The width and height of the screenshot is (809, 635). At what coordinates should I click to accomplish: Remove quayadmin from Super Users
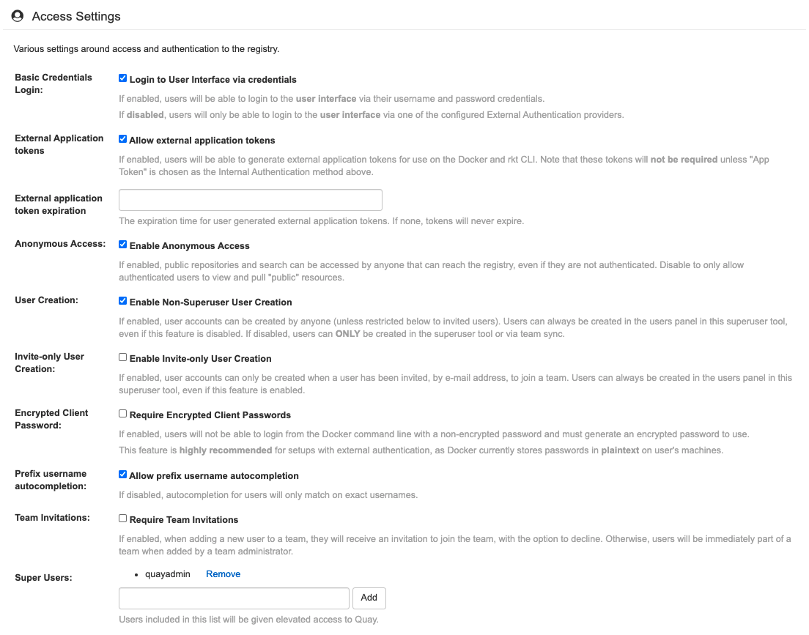click(x=223, y=574)
